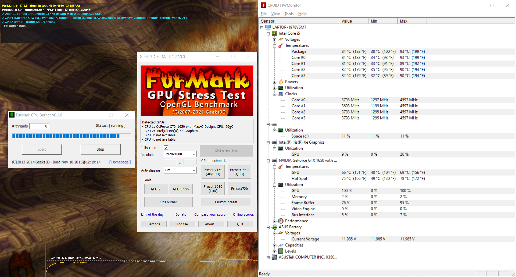This screenshot has width=516, height=277.
Task: Click the Intel Iris Xe Graphics card icon
Action: 274,142
